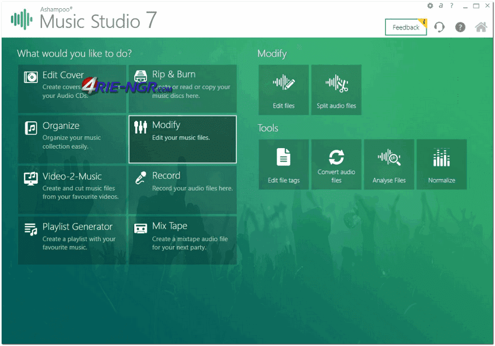495x346 pixels.
Task: Launch Edit files tool
Action: [x=283, y=90]
